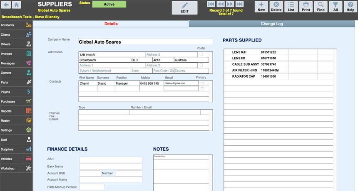This screenshot has height=191, width=358.
Task: Open the Help button
Action: click(x=350, y=7)
